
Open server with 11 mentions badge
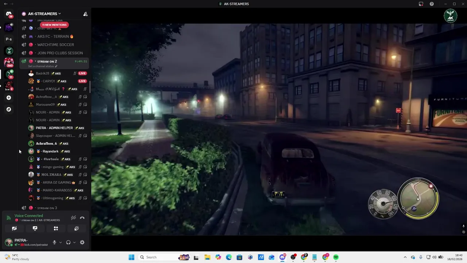pos(9,74)
